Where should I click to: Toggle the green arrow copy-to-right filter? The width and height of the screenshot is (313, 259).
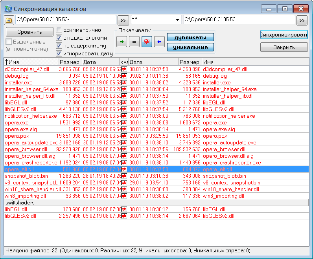(x=122, y=42)
